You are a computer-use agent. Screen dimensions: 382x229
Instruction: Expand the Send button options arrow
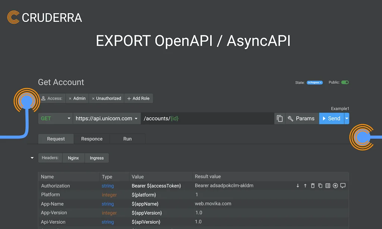click(x=347, y=118)
